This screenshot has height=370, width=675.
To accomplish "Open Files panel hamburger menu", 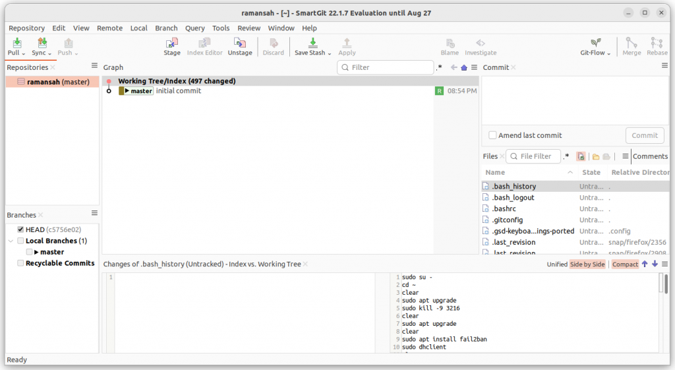I will click(x=625, y=156).
